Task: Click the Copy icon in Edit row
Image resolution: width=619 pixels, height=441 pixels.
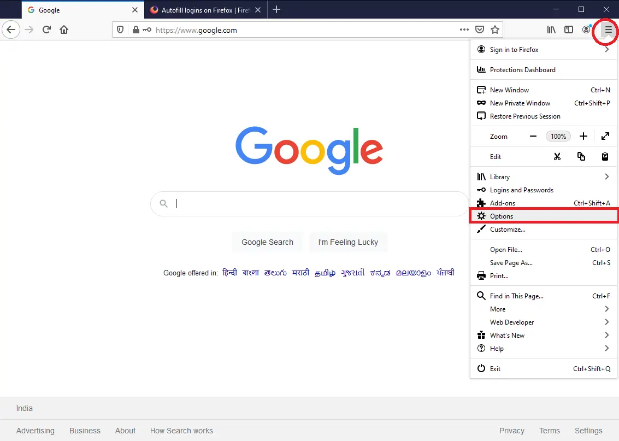Action: 581,156
